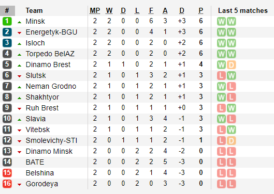Image resolution: width=274 pixels, height=194 pixels.
Task: Click Slutsk's red L result badge
Action: tap(221, 76)
